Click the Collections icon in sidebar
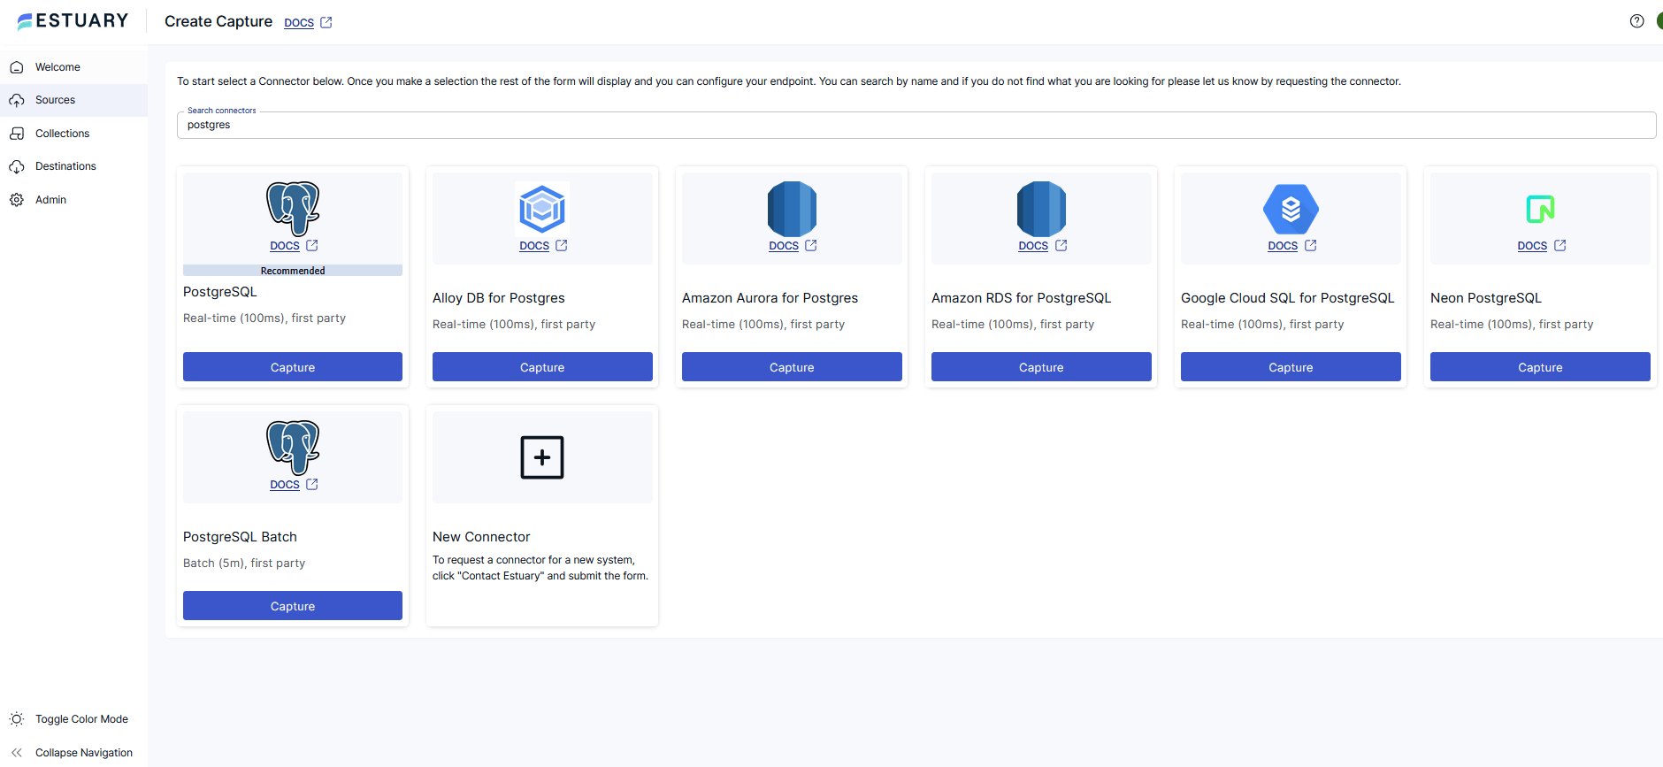 [x=17, y=134]
